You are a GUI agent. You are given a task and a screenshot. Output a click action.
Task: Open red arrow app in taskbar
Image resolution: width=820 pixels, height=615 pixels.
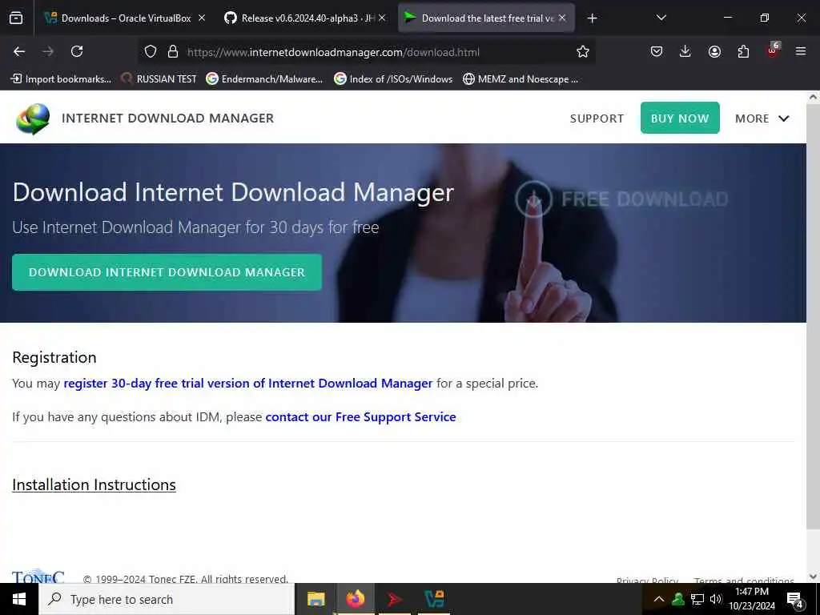(x=395, y=599)
